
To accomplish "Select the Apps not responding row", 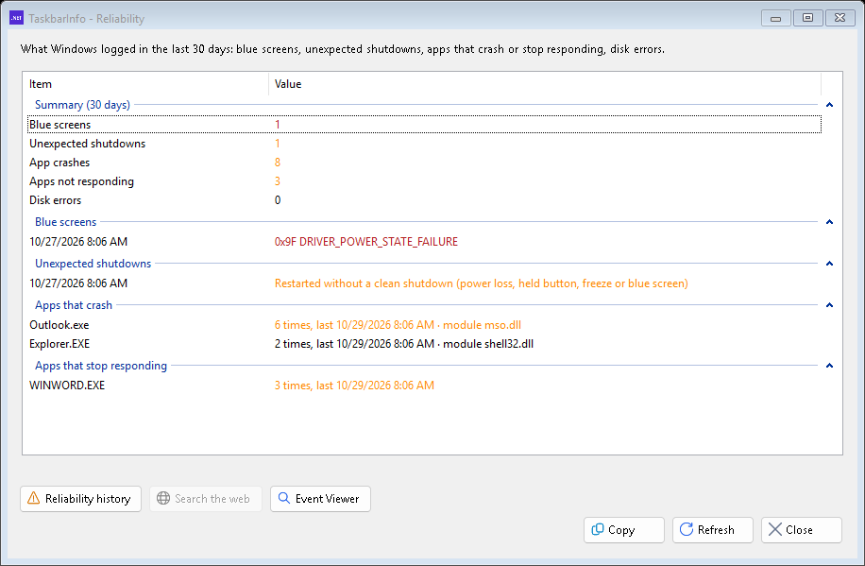I will click(424, 181).
